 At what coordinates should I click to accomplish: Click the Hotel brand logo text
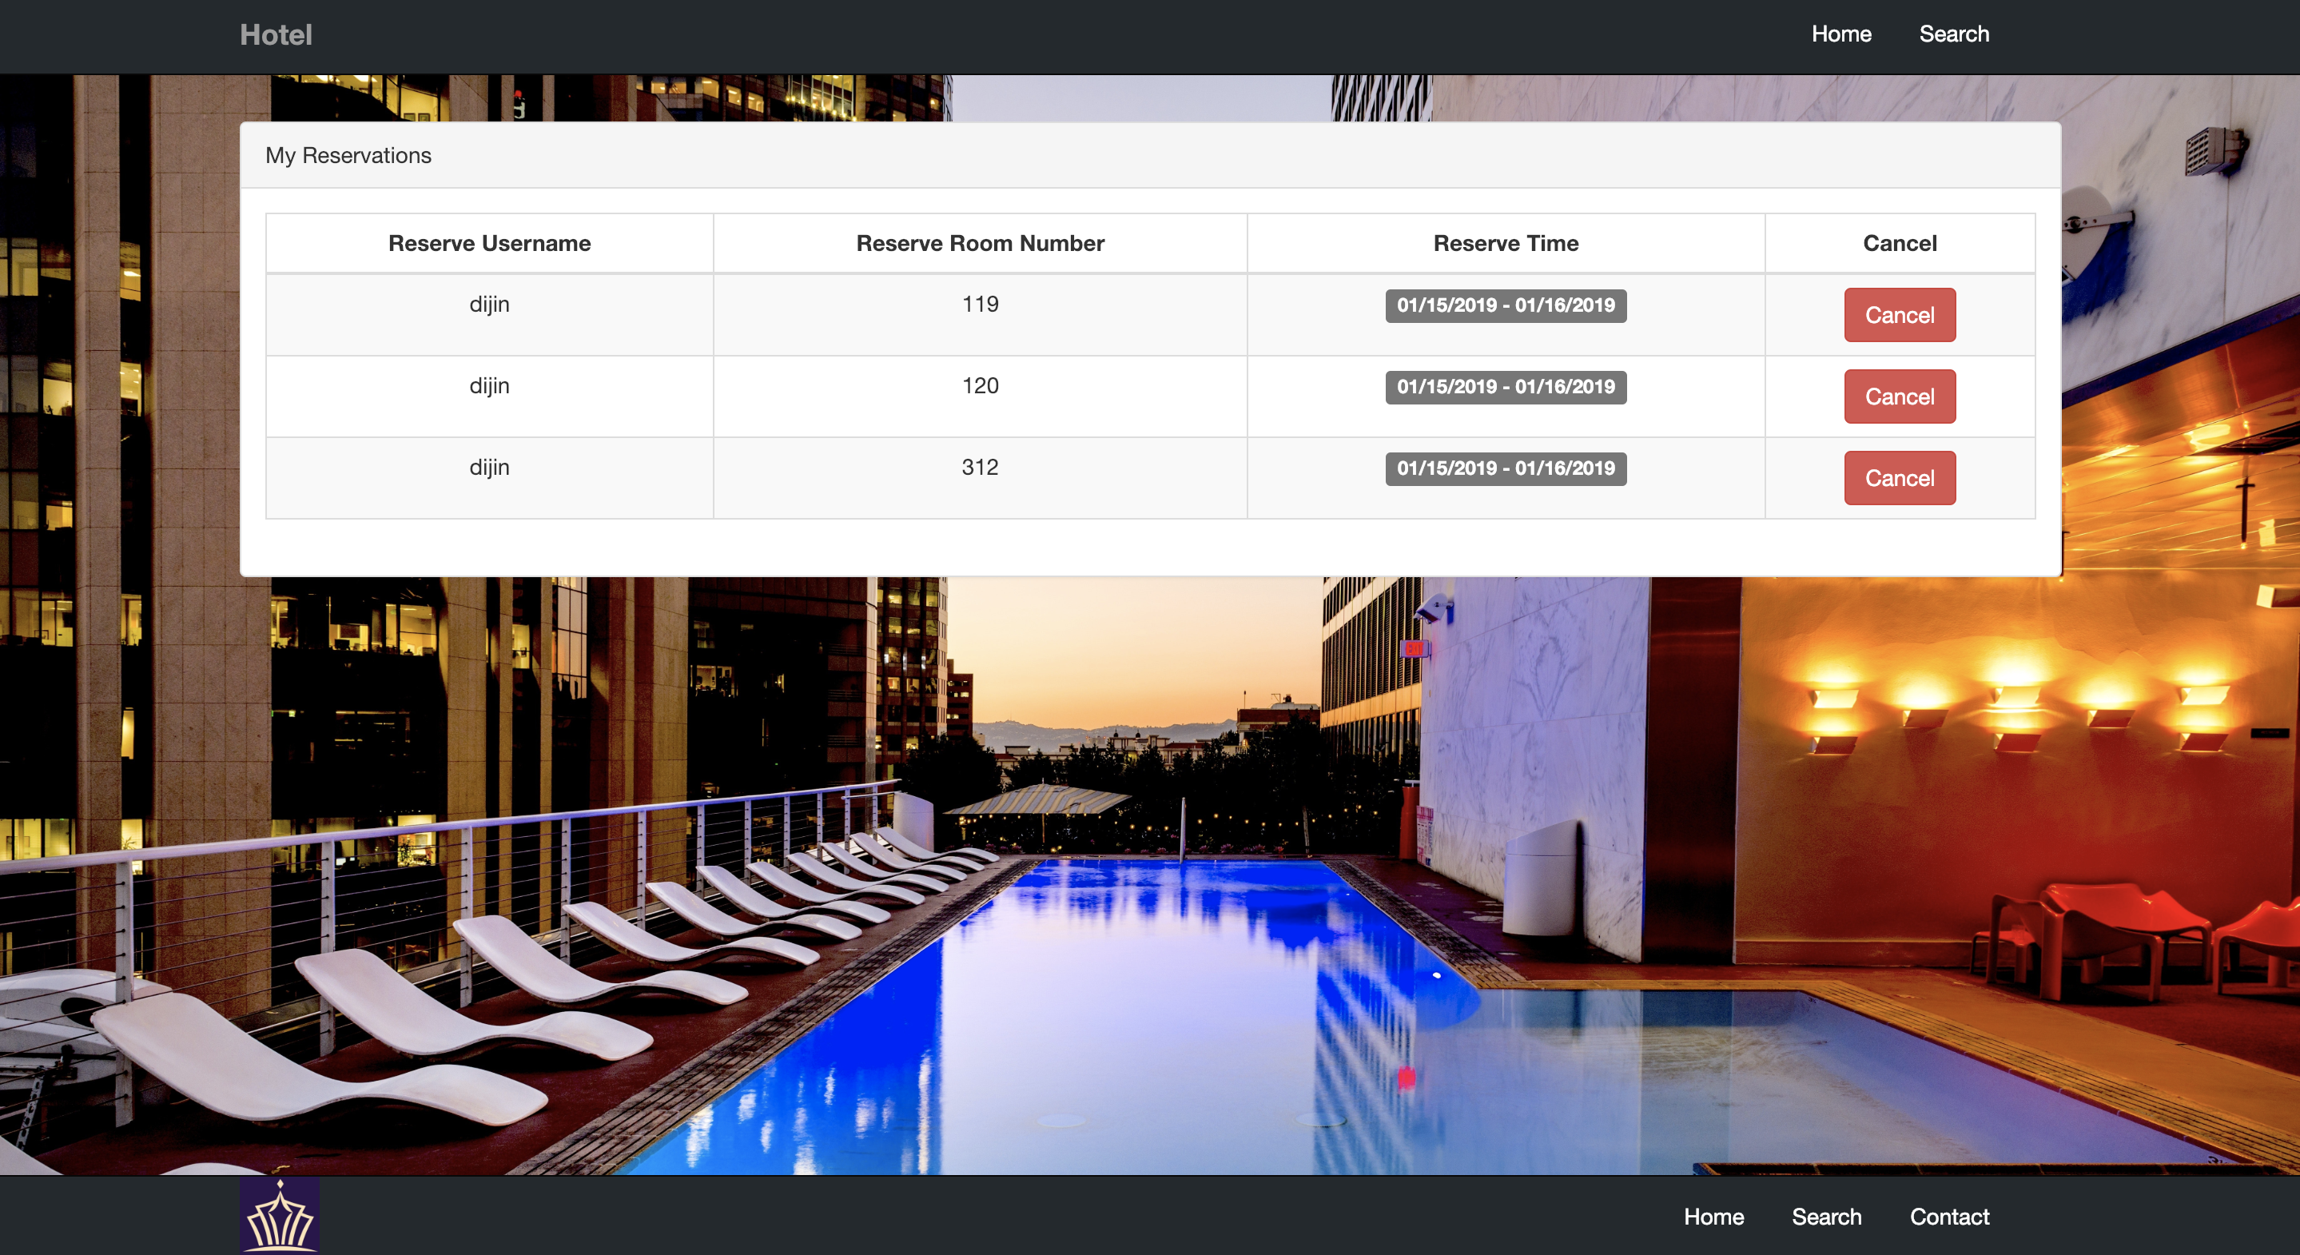pyautogui.click(x=275, y=35)
